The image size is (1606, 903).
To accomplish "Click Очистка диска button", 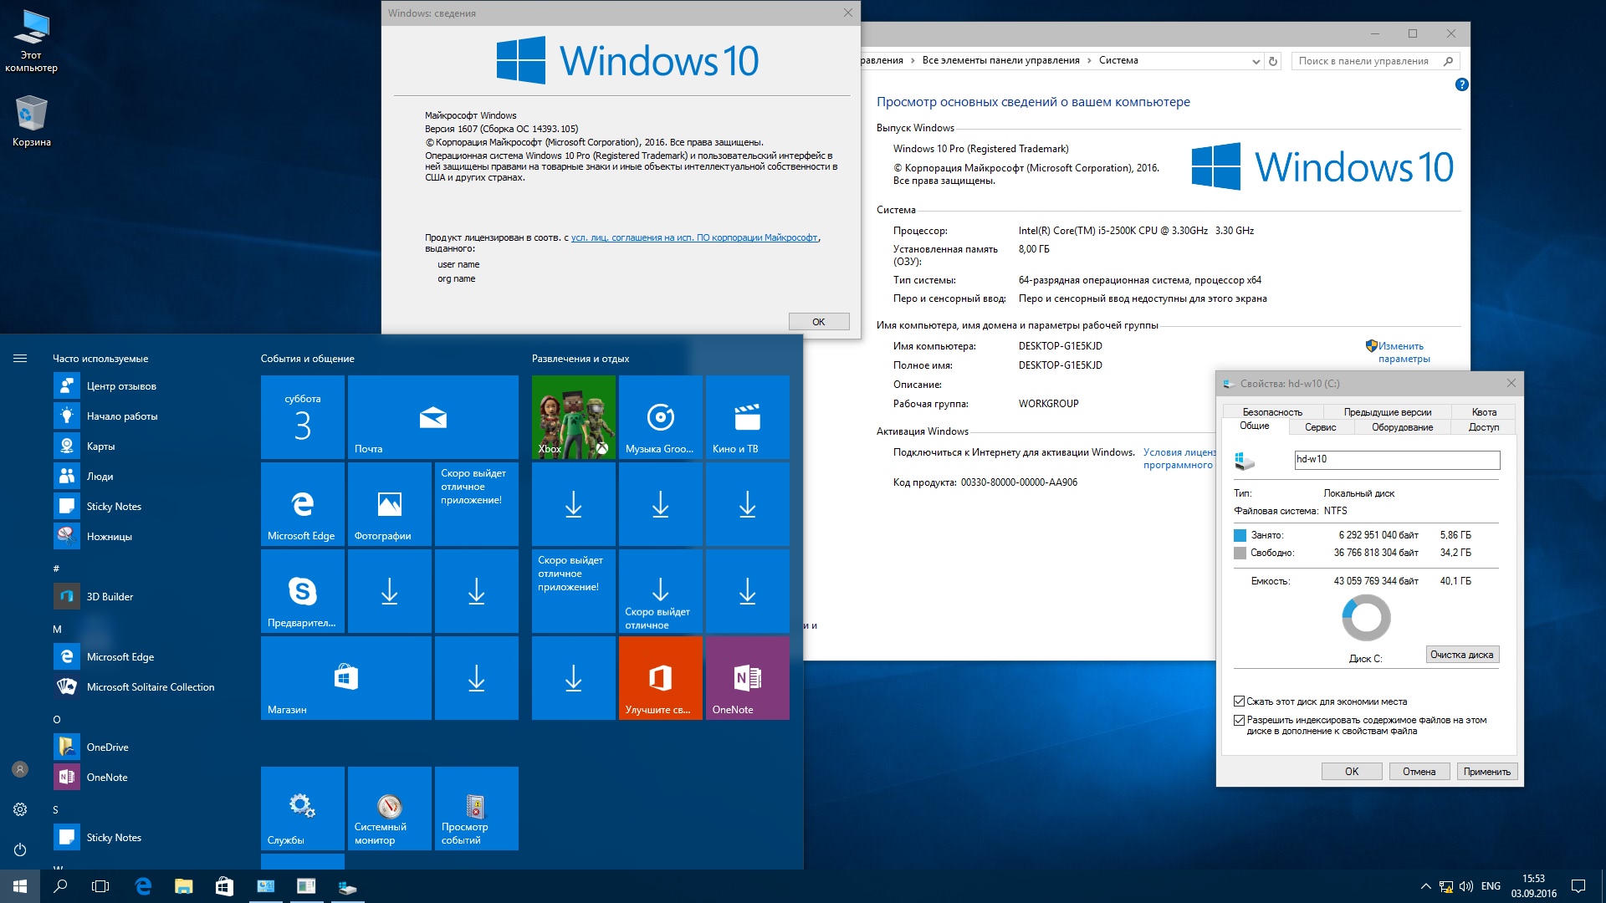I will coord(1461,655).
